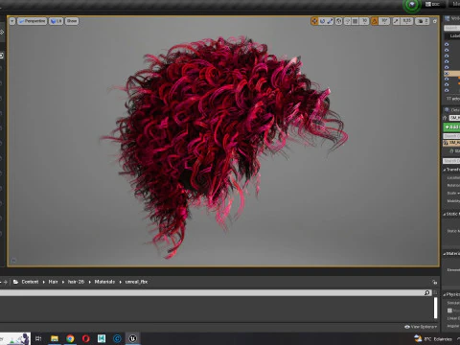Screen dimensions: 460x345
Task: Open Opera browser from the taskbar
Action: point(86,338)
